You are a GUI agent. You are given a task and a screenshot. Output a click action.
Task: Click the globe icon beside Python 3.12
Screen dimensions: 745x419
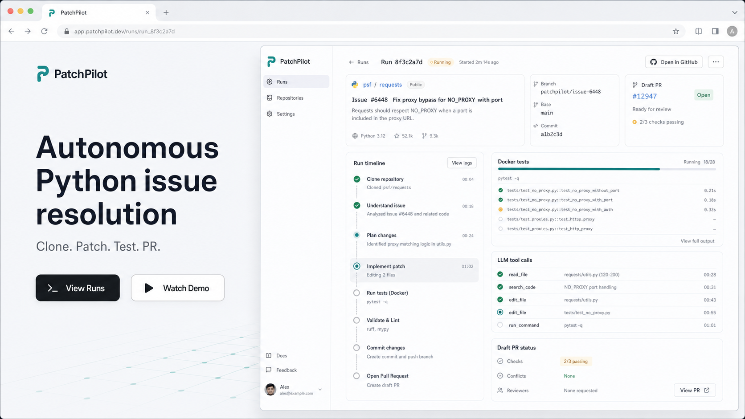[355, 136]
